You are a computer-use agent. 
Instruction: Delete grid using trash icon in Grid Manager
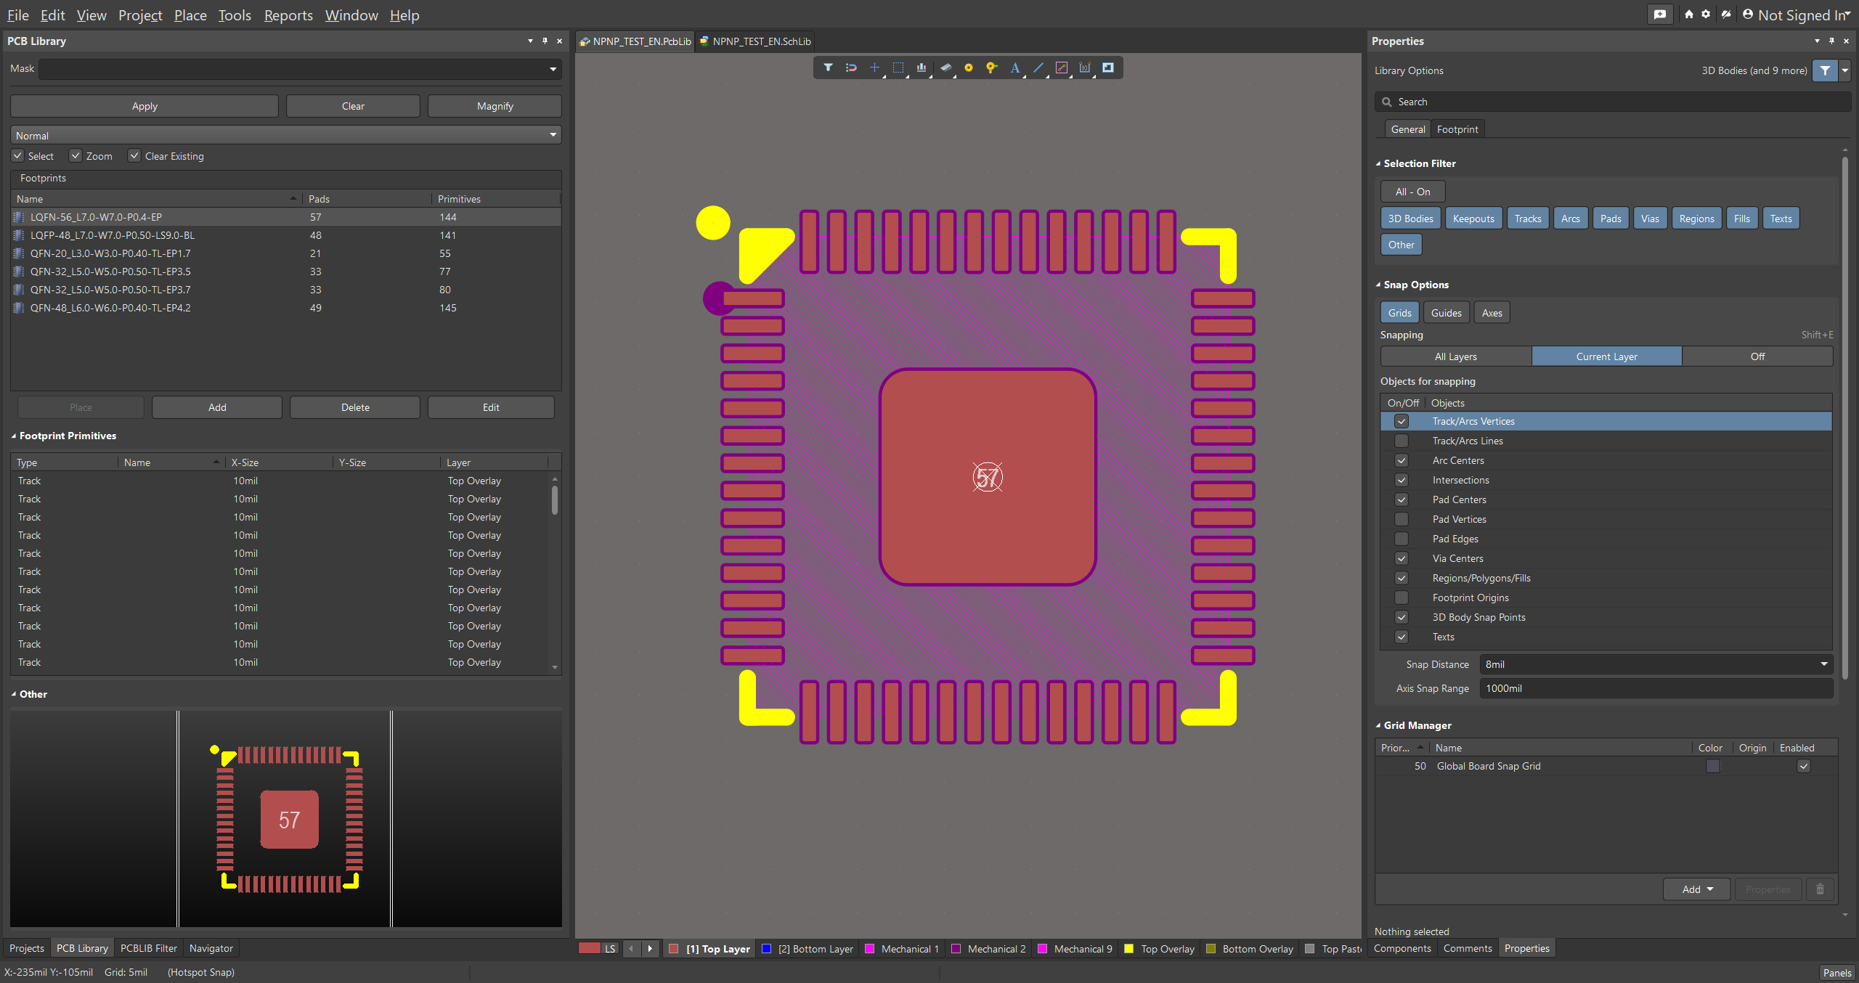(x=1820, y=889)
